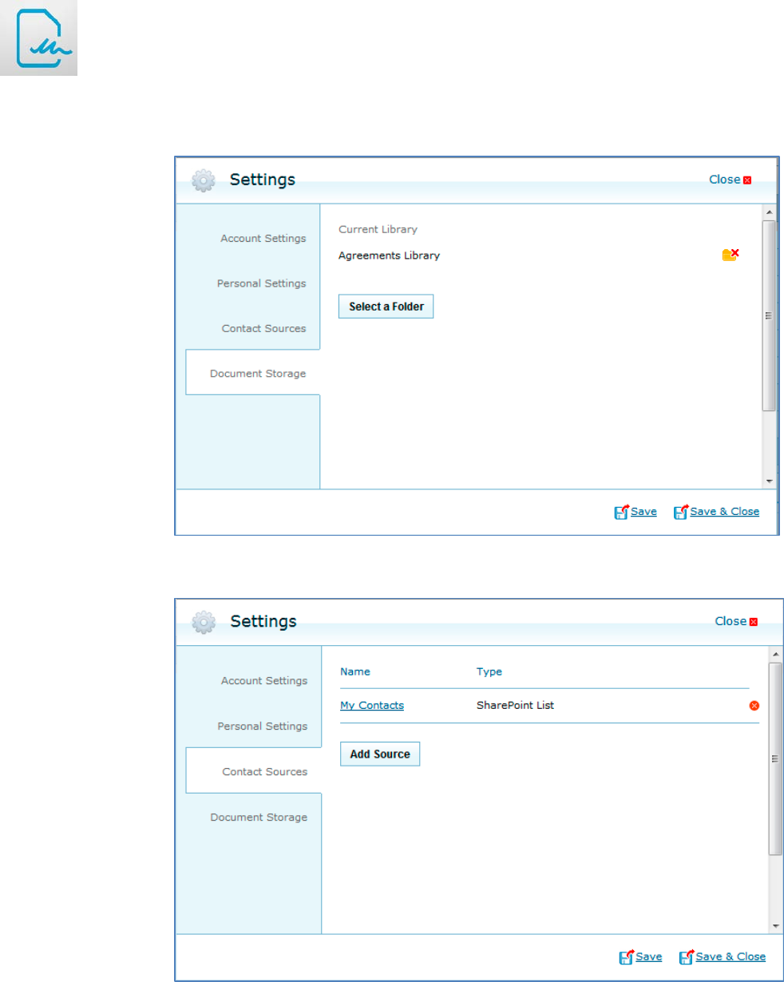
Task: Open Account Settings tab in lower window
Action: pos(264,681)
